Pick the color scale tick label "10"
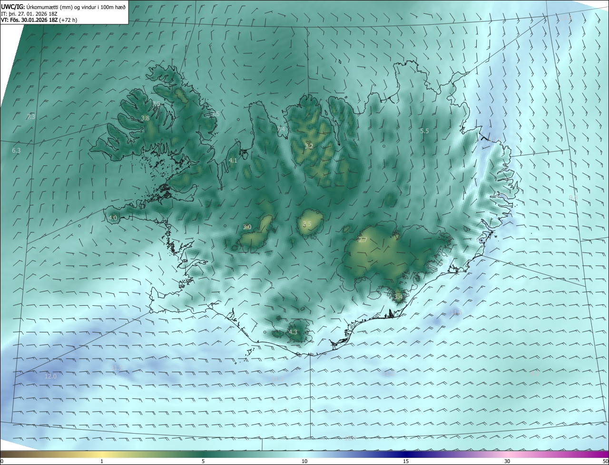Screen dimensions: 609x465 click(304, 462)
